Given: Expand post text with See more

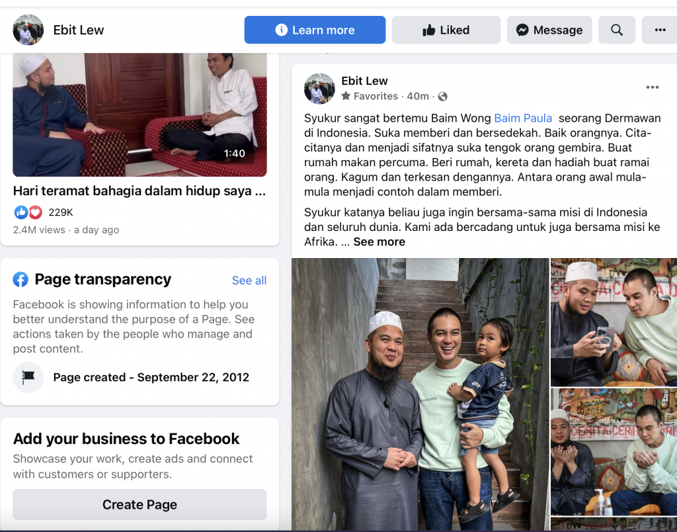Looking at the screenshot, I should point(379,242).
